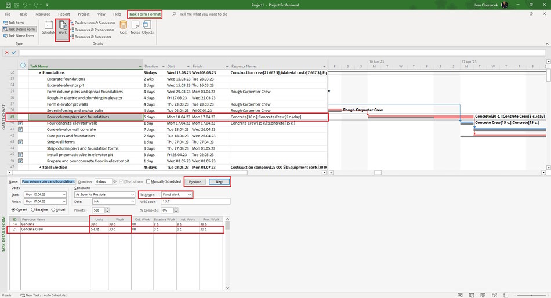Open the Project ribbon tab

84,14
